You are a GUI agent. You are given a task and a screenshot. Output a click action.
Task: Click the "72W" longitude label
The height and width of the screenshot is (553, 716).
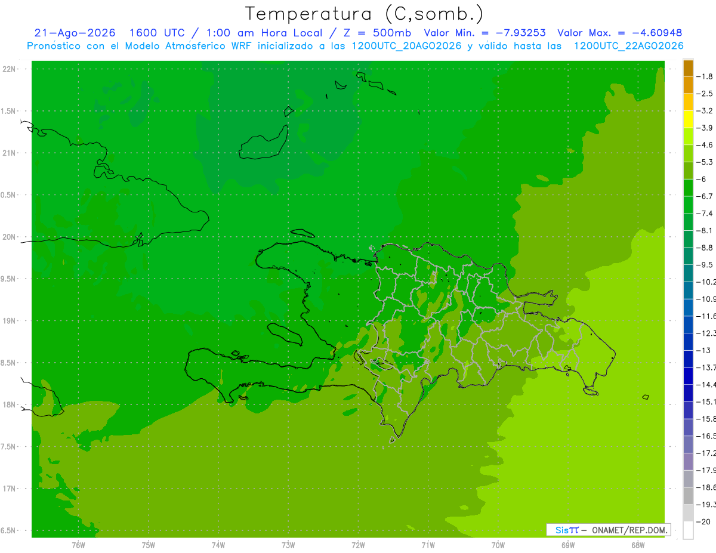[x=358, y=545]
